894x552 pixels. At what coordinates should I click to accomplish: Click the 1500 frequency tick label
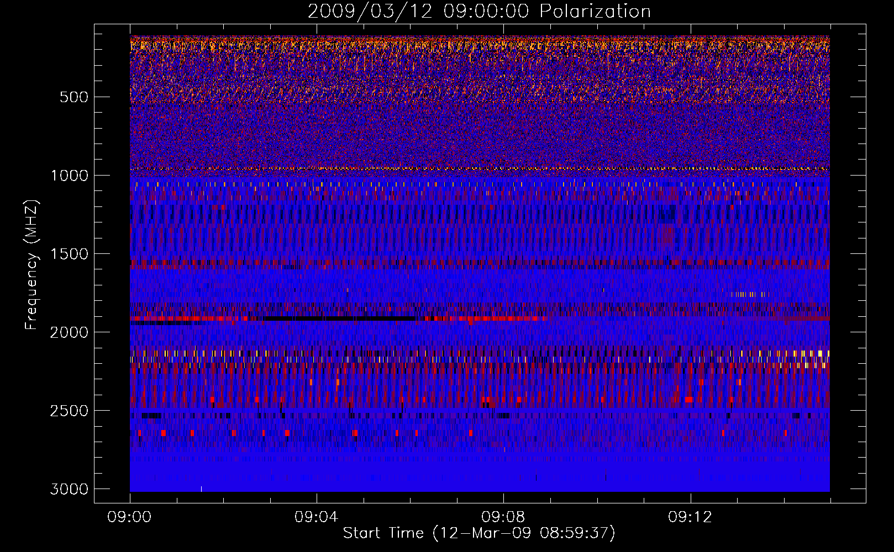69,254
